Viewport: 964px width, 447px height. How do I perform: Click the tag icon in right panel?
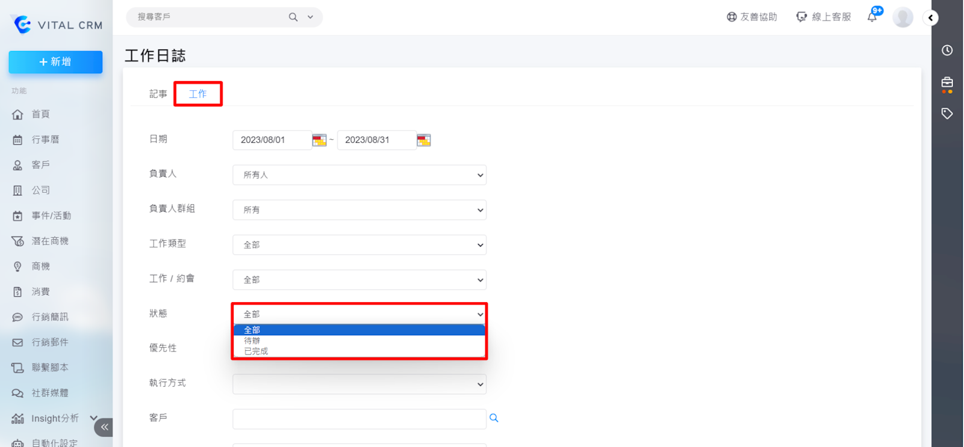click(947, 114)
